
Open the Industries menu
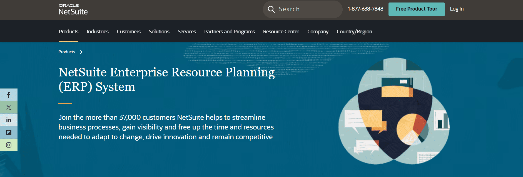click(98, 32)
